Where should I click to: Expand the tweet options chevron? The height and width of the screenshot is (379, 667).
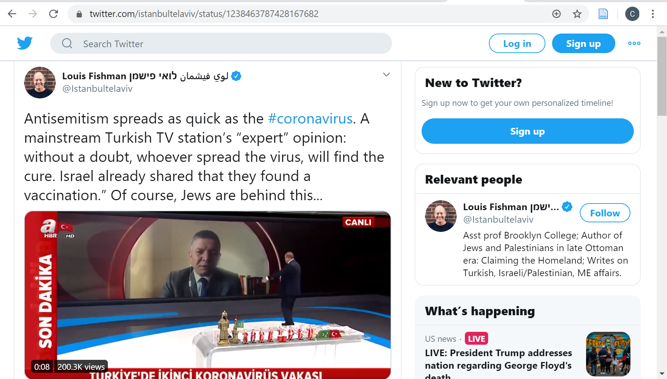point(386,74)
